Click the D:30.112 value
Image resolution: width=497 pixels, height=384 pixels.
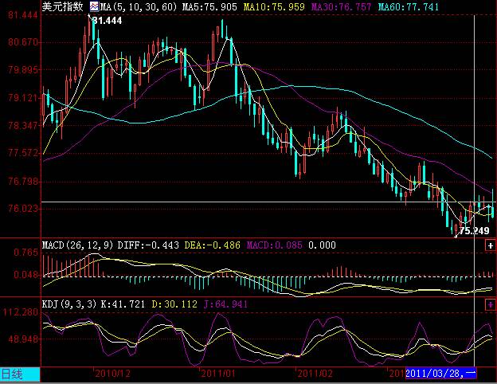click(x=174, y=304)
